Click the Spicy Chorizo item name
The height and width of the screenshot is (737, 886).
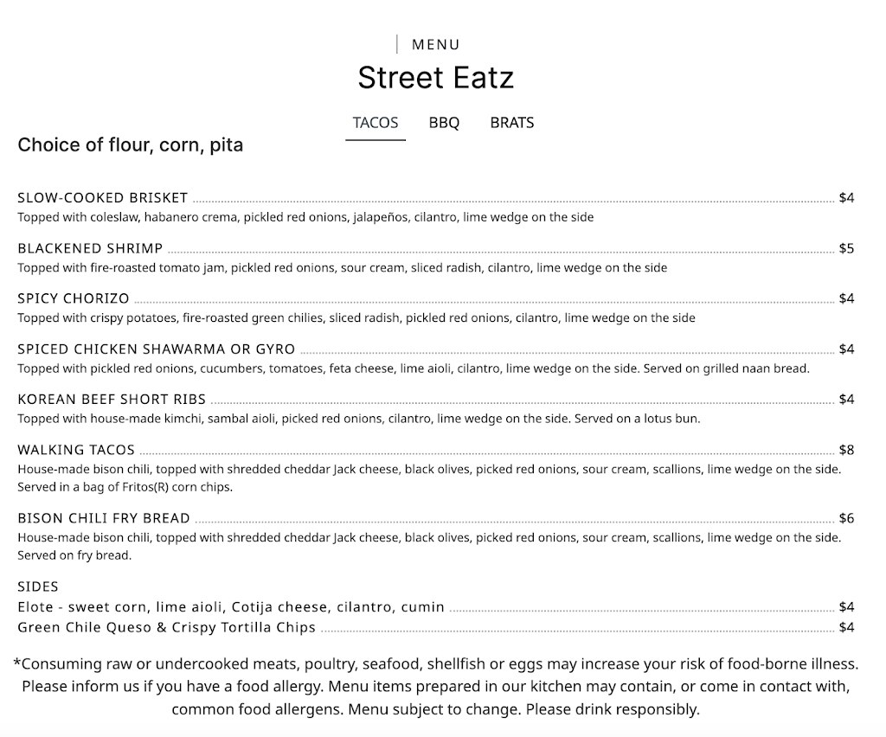tap(73, 298)
